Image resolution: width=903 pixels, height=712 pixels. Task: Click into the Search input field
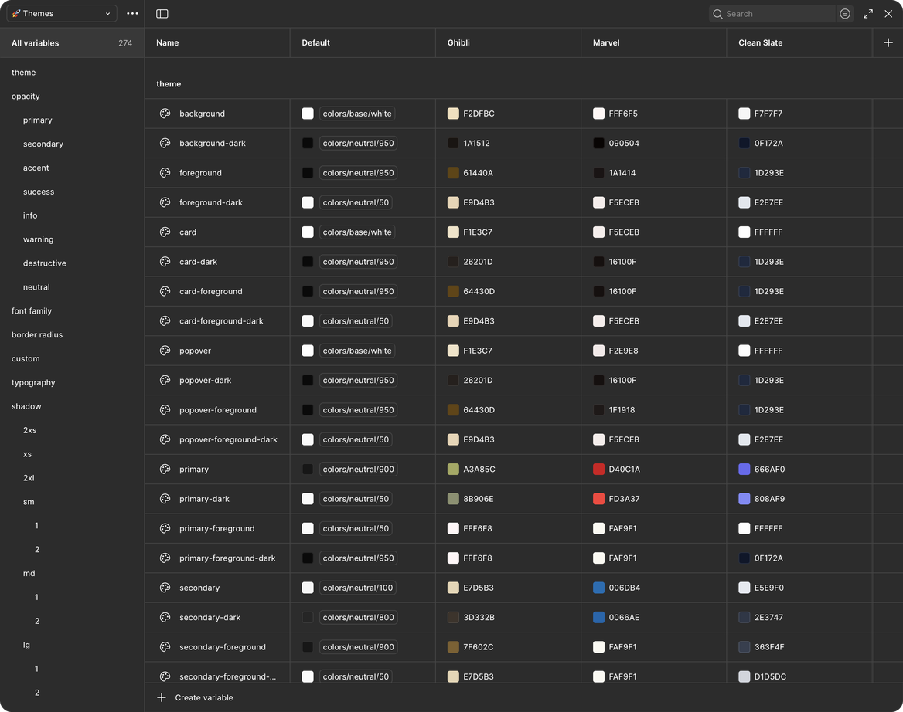[x=777, y=14]
